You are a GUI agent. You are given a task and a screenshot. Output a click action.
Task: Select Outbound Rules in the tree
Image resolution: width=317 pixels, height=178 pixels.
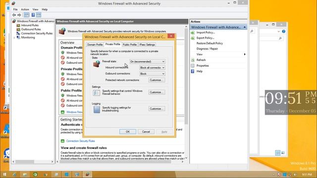(31, 29)
